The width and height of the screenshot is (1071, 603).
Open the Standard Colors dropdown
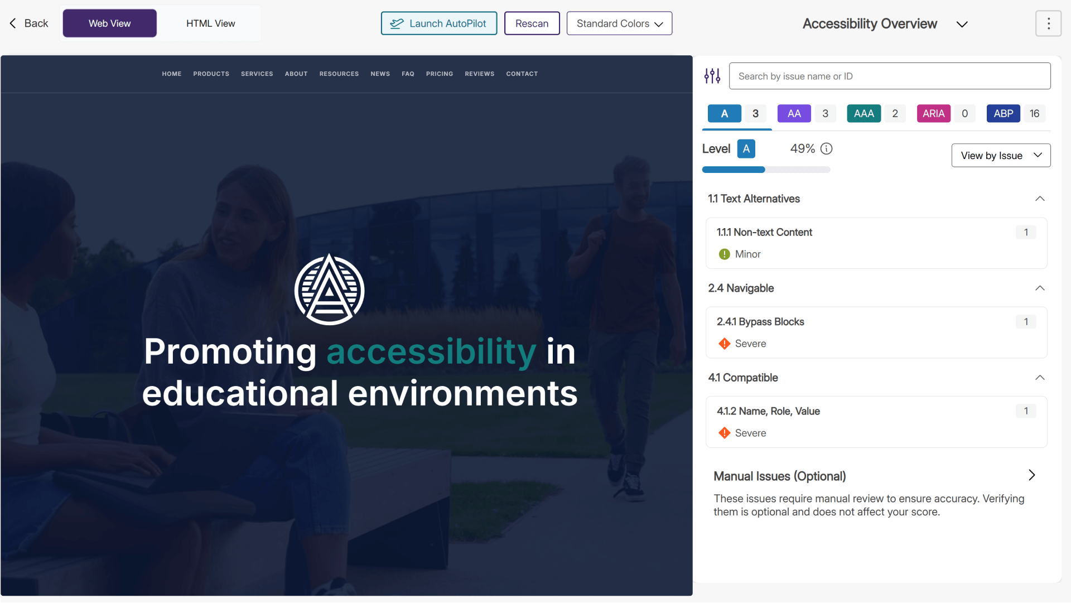tap(619, 23)
